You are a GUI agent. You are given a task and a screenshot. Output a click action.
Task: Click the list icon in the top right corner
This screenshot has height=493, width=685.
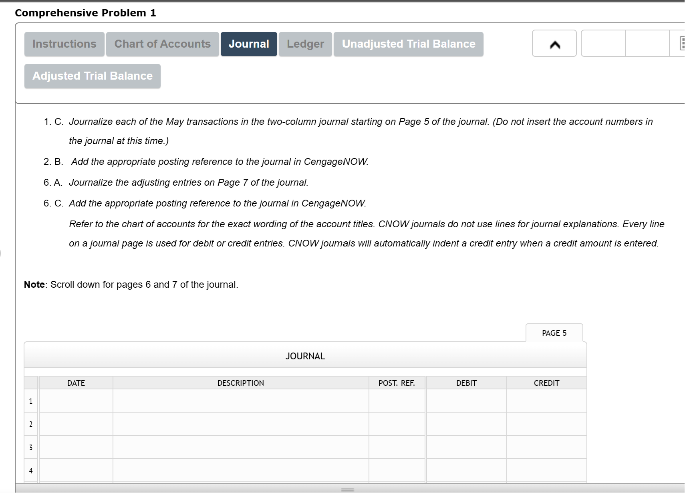pyautogui.click(x=682, y=43)
